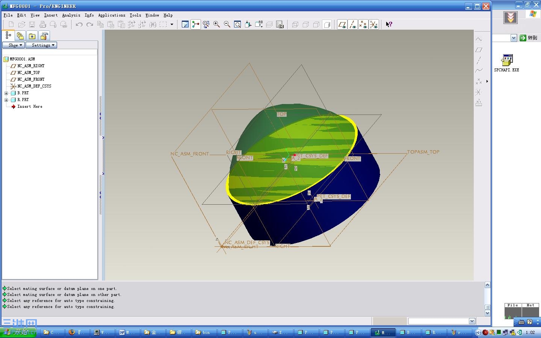Select NC_ASM_DEF_CSYS in the model tree
Screen dimensions: 541x338
[x=34, y=86]
